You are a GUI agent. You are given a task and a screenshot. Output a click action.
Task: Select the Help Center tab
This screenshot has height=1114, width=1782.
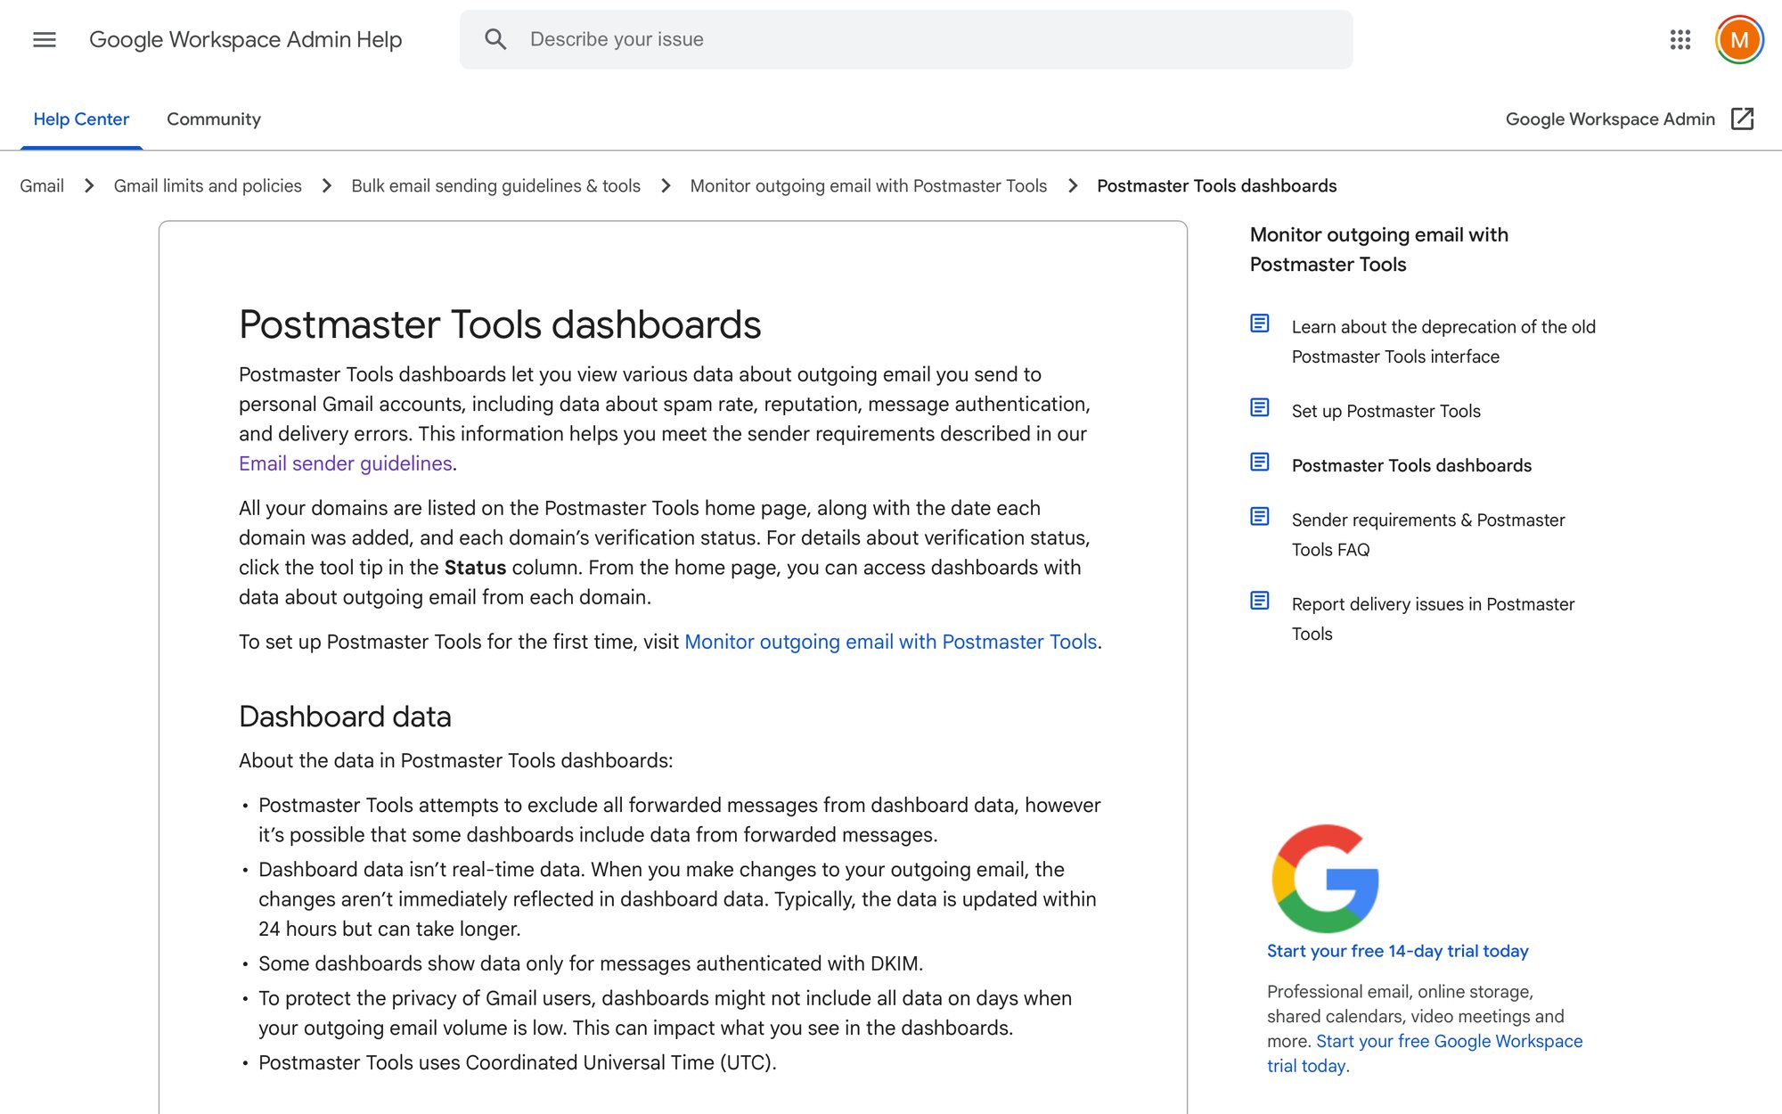pyautogui.click(x=80, y=119)
